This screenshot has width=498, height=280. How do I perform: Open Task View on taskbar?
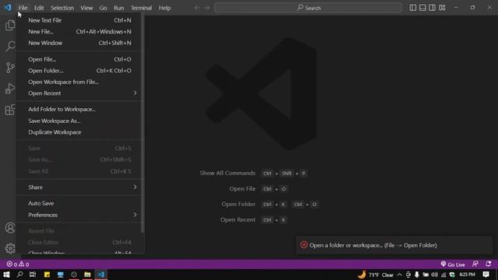(x=33, y=275)
